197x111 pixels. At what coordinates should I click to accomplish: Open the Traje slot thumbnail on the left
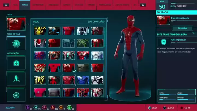[x=16, y=24]
